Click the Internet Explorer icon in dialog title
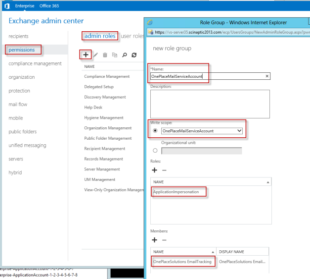 coord(150,22)
